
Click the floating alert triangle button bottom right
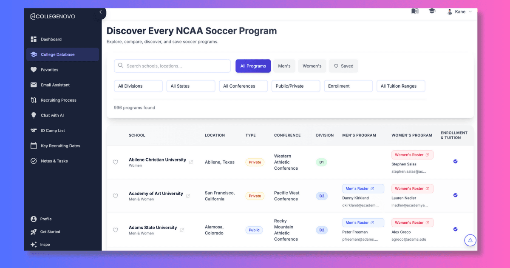coord(470,240)
